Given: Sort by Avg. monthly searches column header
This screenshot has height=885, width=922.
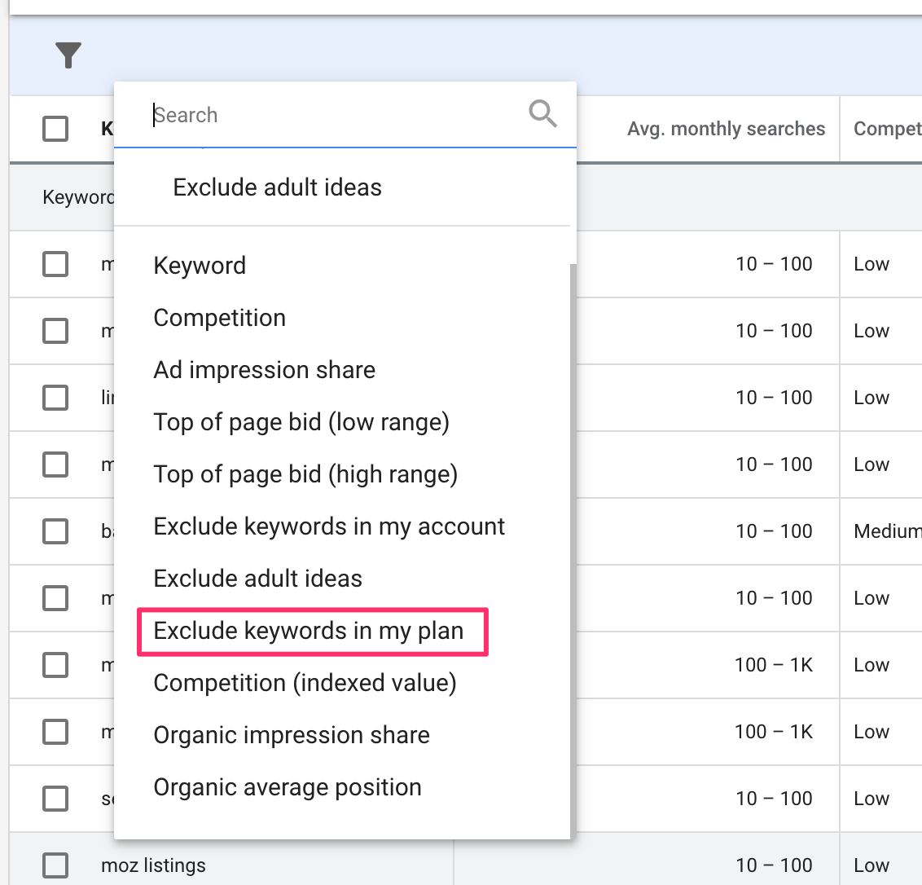Looking at the screenshot, I should click(725, 129).
